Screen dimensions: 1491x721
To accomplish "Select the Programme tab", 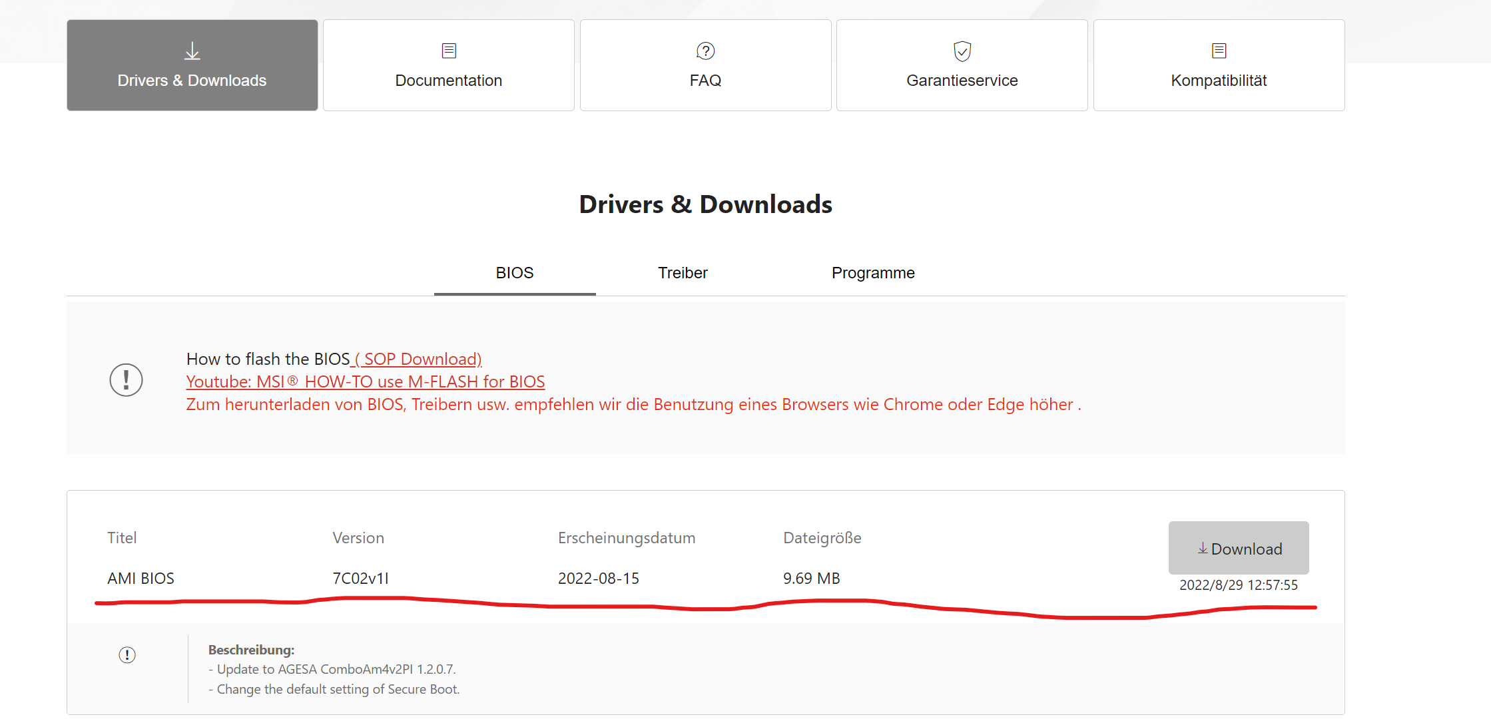I will coord(872,273).
